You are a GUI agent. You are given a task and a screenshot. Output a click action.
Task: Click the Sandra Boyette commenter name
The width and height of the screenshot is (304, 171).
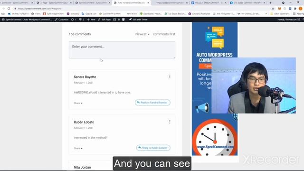(x=85, y=77)
